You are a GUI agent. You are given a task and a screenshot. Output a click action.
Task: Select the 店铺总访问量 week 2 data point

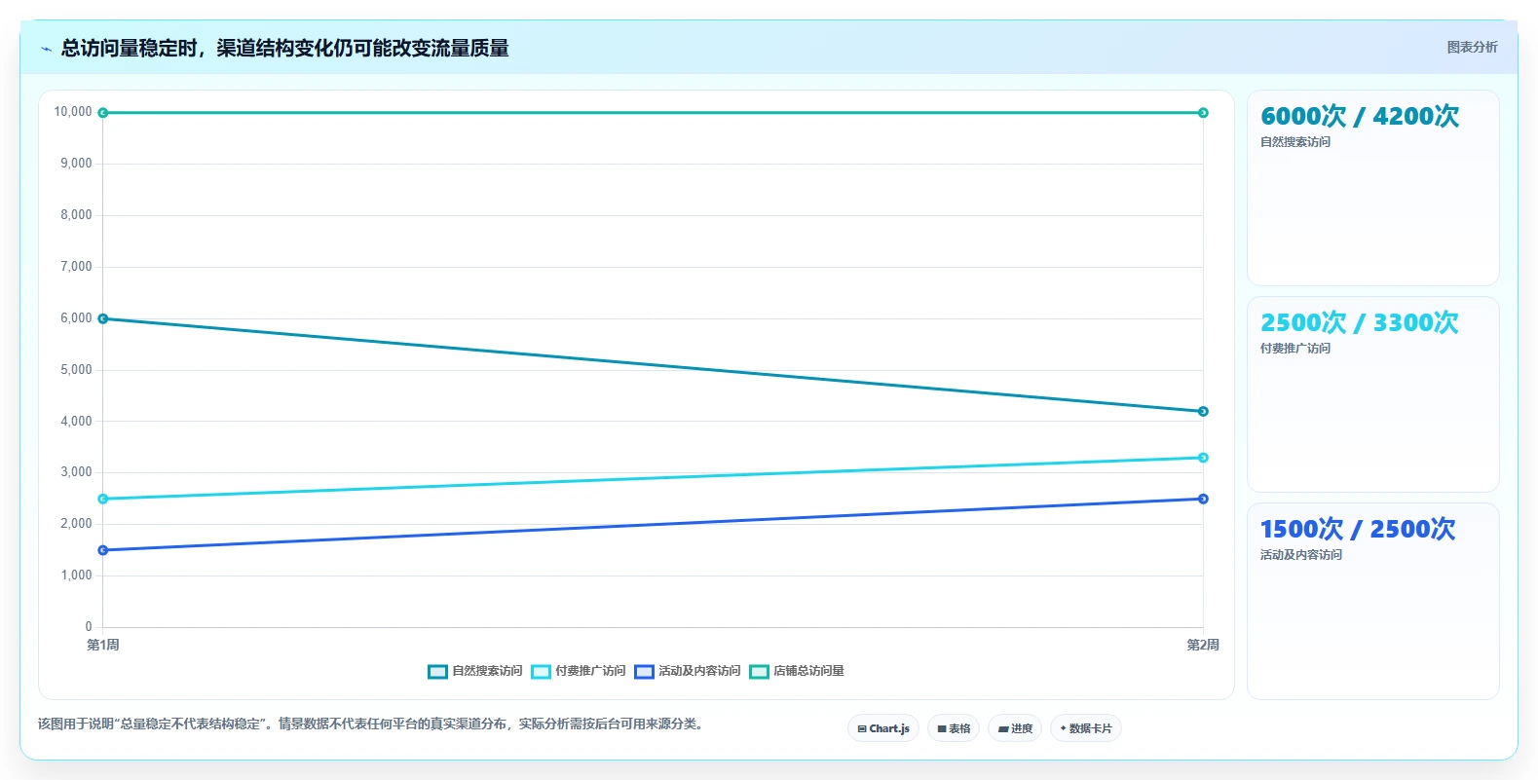[1203, 113]
